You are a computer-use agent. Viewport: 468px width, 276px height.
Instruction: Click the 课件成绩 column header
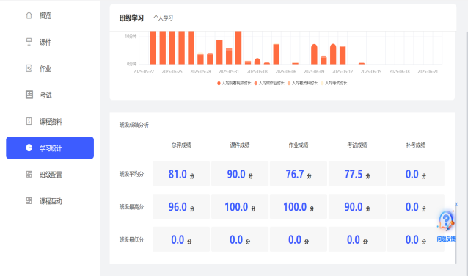click(240, 145)
